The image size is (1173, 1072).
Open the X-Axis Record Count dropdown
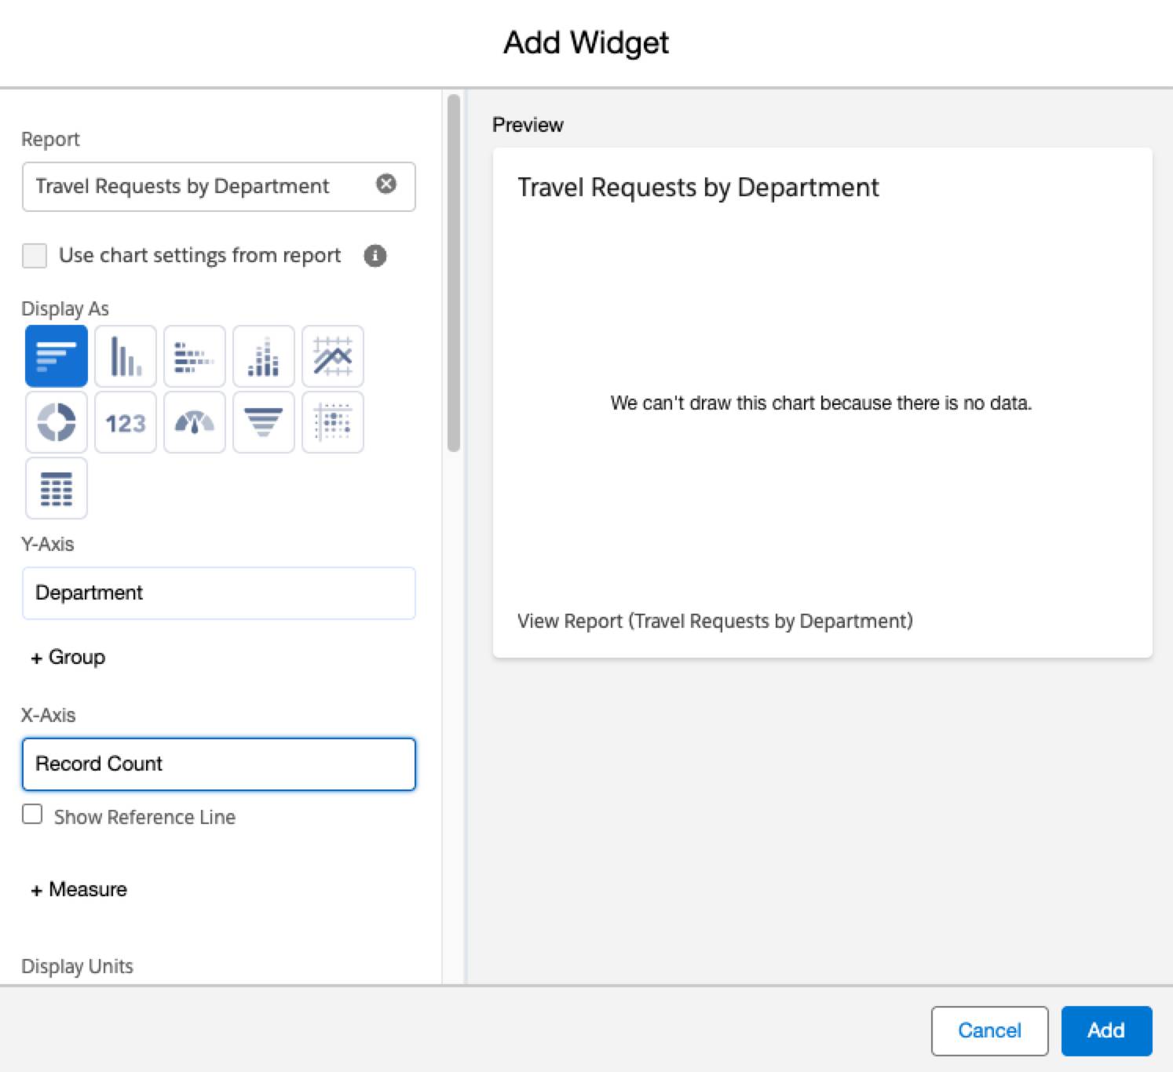click(218, 764)
